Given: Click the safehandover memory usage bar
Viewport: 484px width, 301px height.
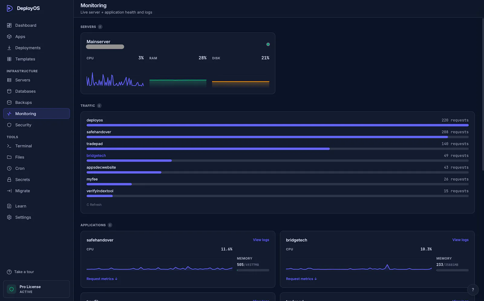Looking at the screenshot, I should click(253, 270).
